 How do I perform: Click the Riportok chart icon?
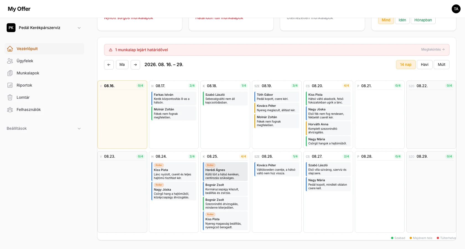tap(10, 85)
